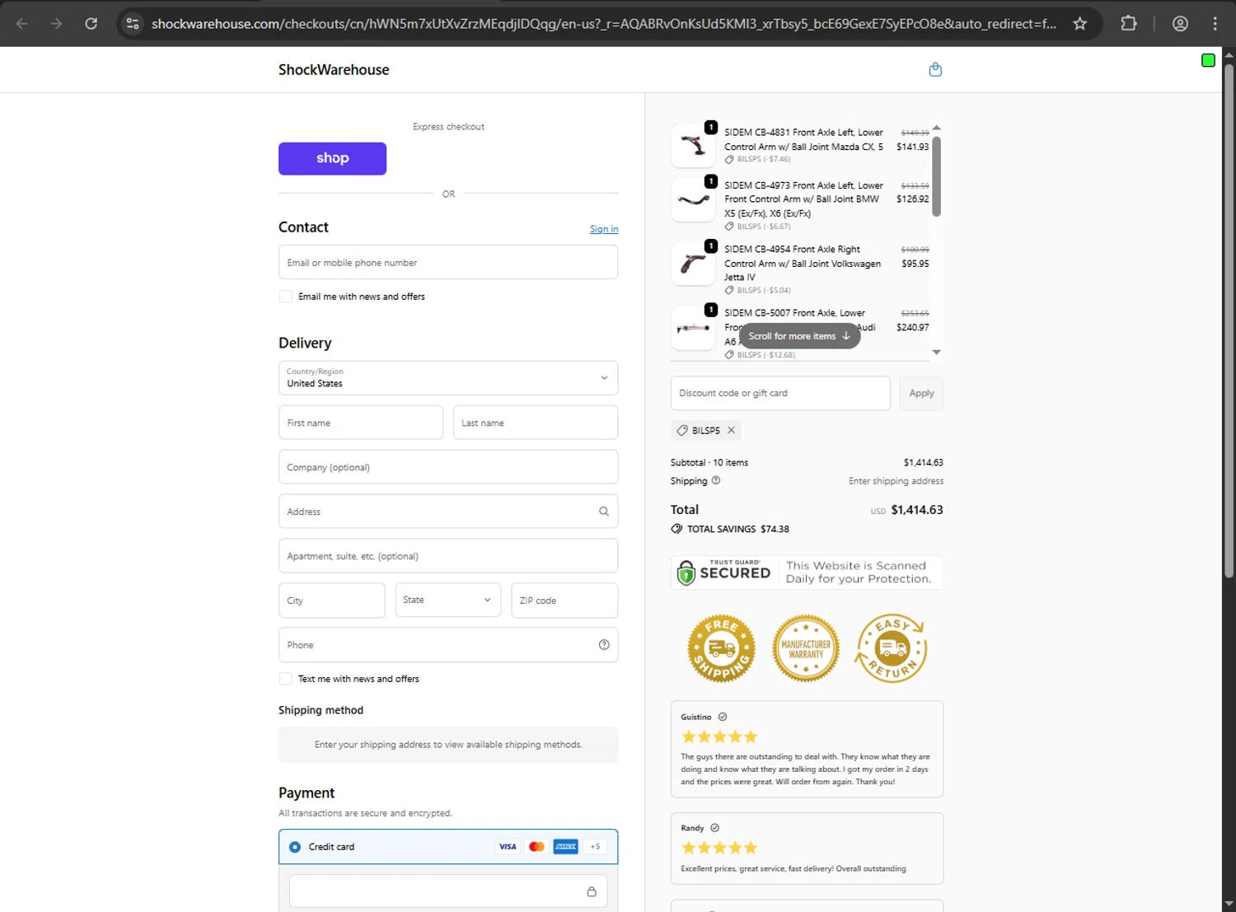Enable 'Text me with news and offers'
Image resolution: width=1236 pixels, height=912 pixels.
[286, 679]
